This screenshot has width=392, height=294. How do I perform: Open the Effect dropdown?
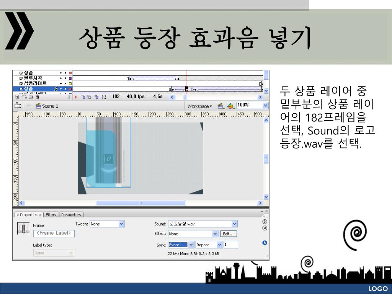pyautogui.click(x=193, y=234)
